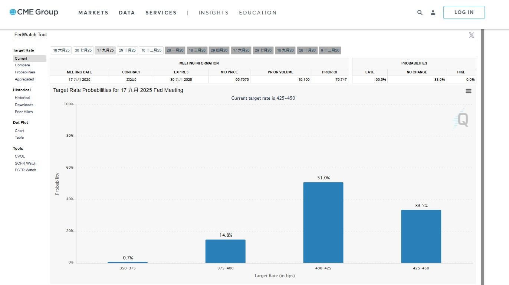This screenshot has width=509, height=285.
Task: Click the 400-425 probability bar
Action: [323, 222]
